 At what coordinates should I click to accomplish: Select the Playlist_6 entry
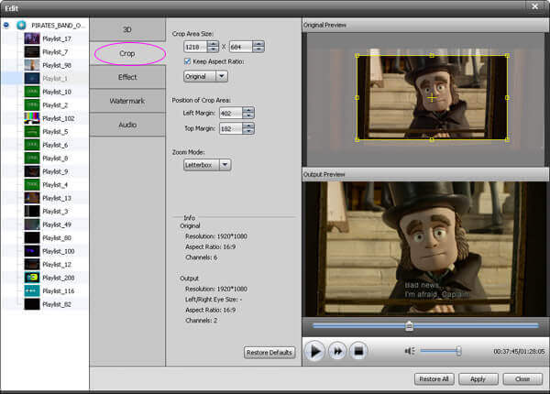55,145
